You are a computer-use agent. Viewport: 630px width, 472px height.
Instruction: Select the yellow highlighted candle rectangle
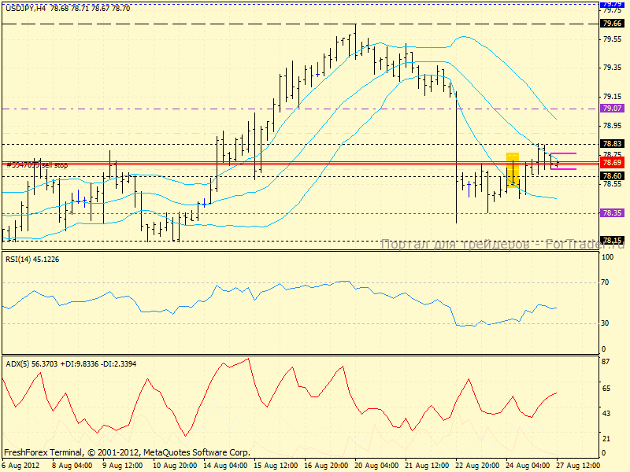pos(512,170)
